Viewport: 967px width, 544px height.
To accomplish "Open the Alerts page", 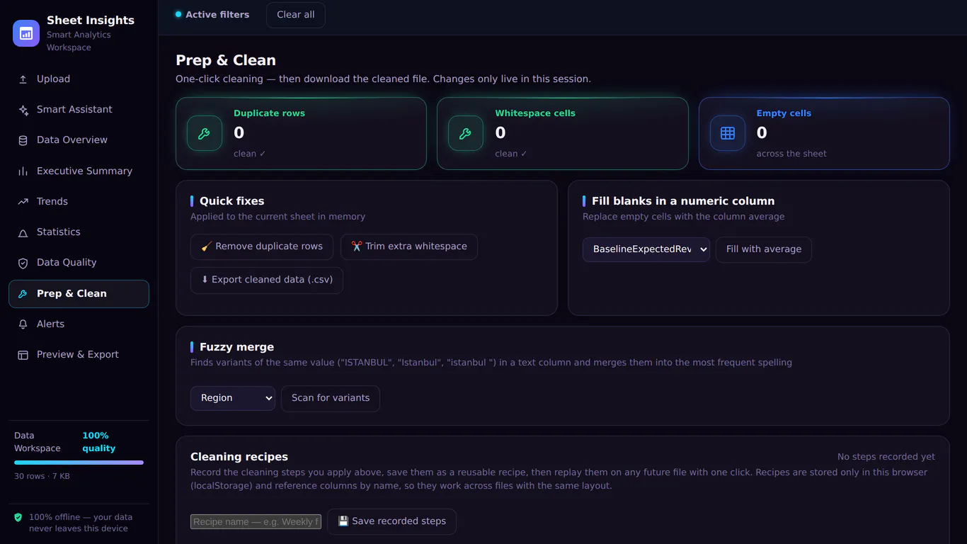I will tap(79, 324).
